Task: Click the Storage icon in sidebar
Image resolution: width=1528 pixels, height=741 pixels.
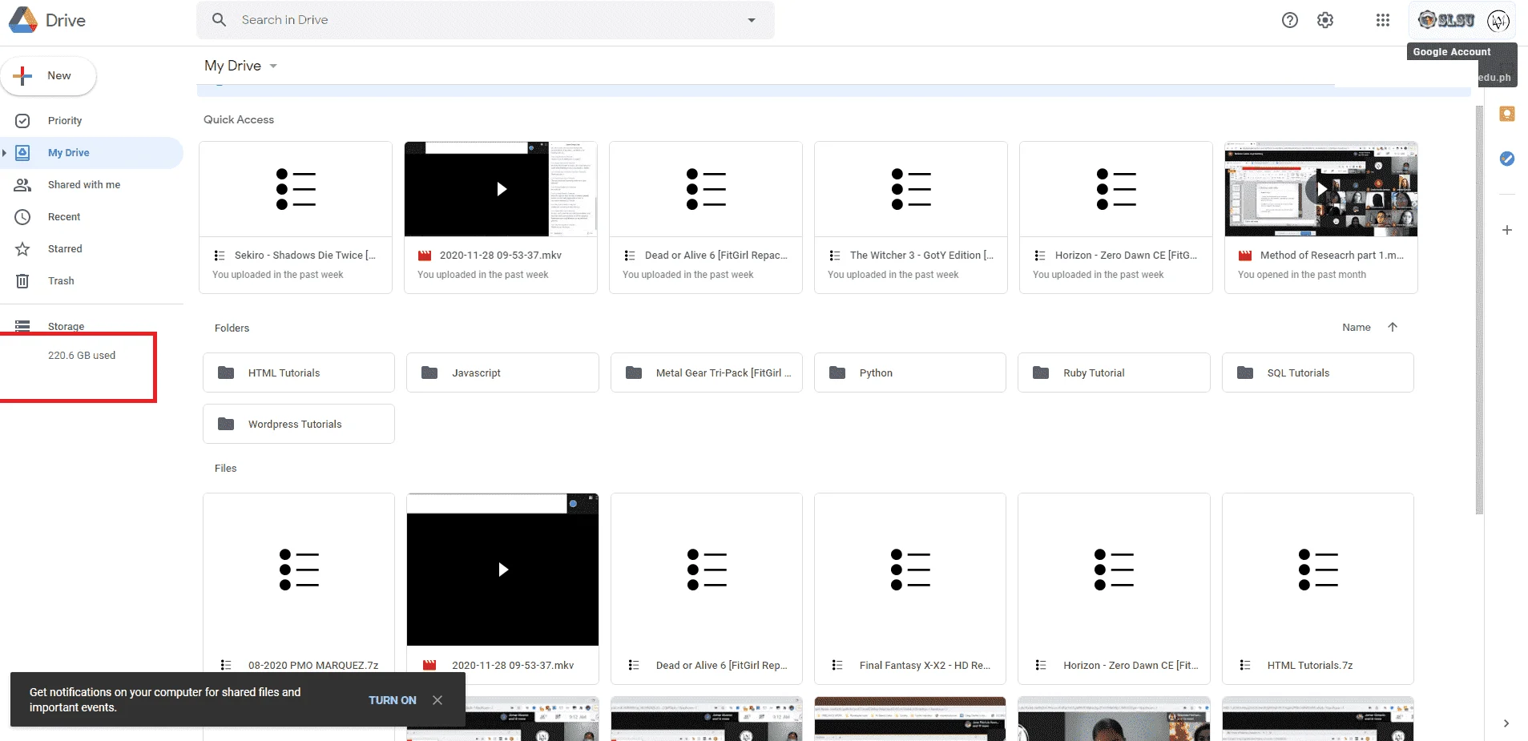Action: (22, 326)
